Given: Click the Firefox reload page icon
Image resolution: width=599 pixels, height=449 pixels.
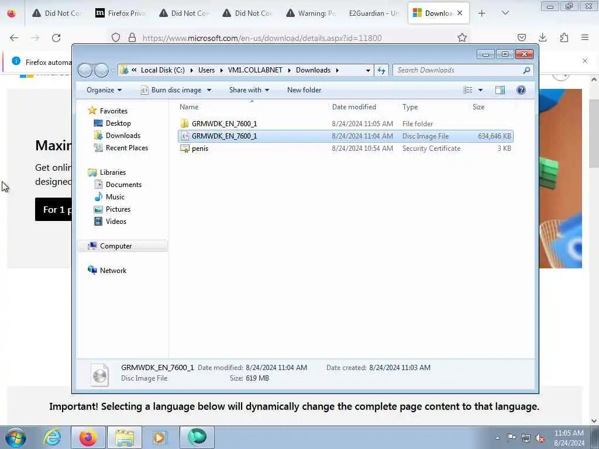Looking at the screenshot, I should click(x=56, y=38).
